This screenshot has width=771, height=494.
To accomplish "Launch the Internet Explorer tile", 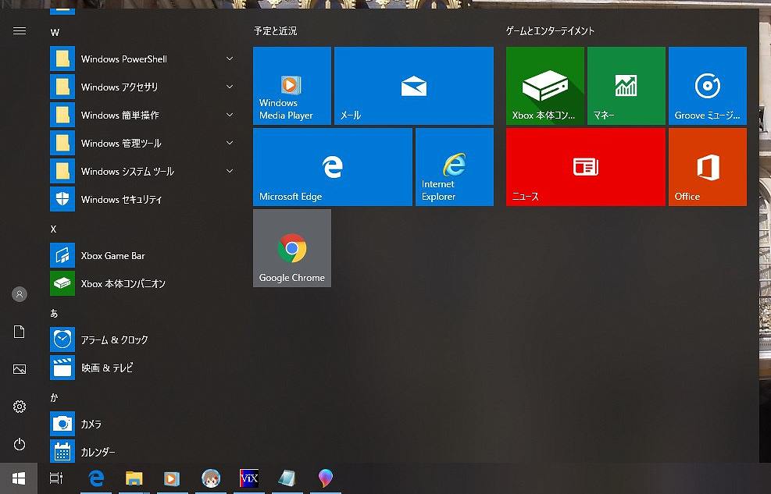I will pos(455,167).
